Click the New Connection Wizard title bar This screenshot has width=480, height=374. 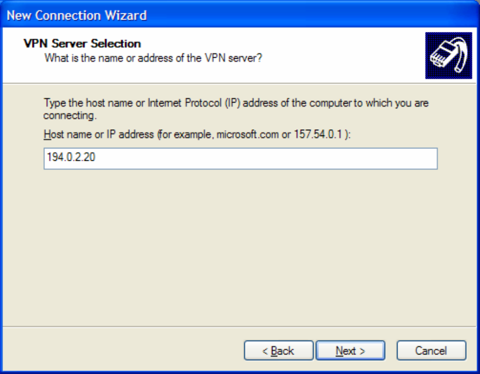[x=77, y=15]
